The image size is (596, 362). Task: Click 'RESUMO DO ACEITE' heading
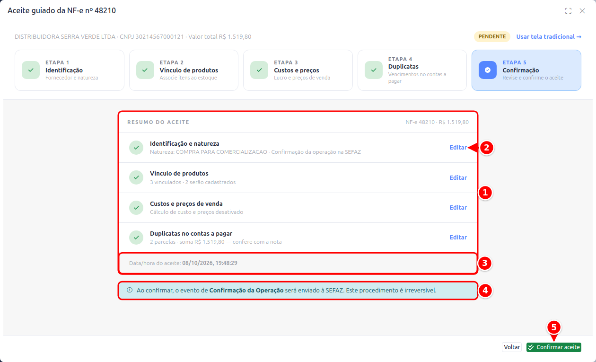[x=158, y=122]
